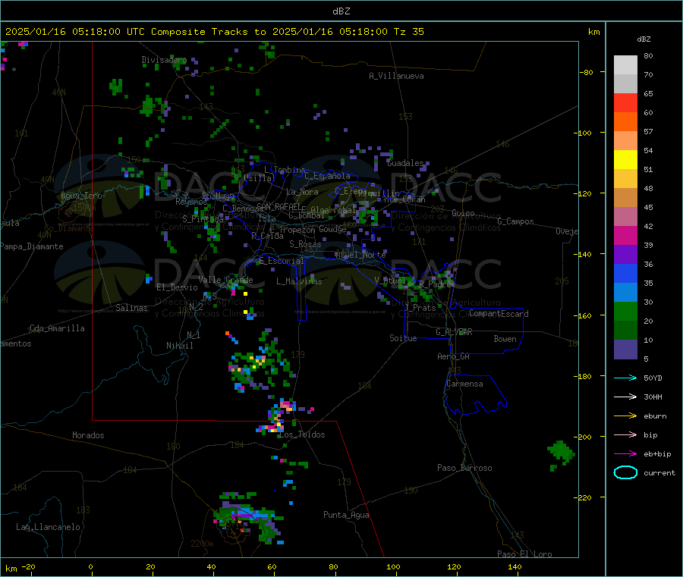Click the El_Desvio map label
The width and height of the screenshot is (683, 577).
click(x=177, y=287)
